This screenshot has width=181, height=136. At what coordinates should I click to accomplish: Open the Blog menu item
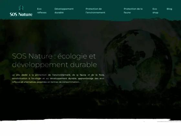[x=169, y=9]
